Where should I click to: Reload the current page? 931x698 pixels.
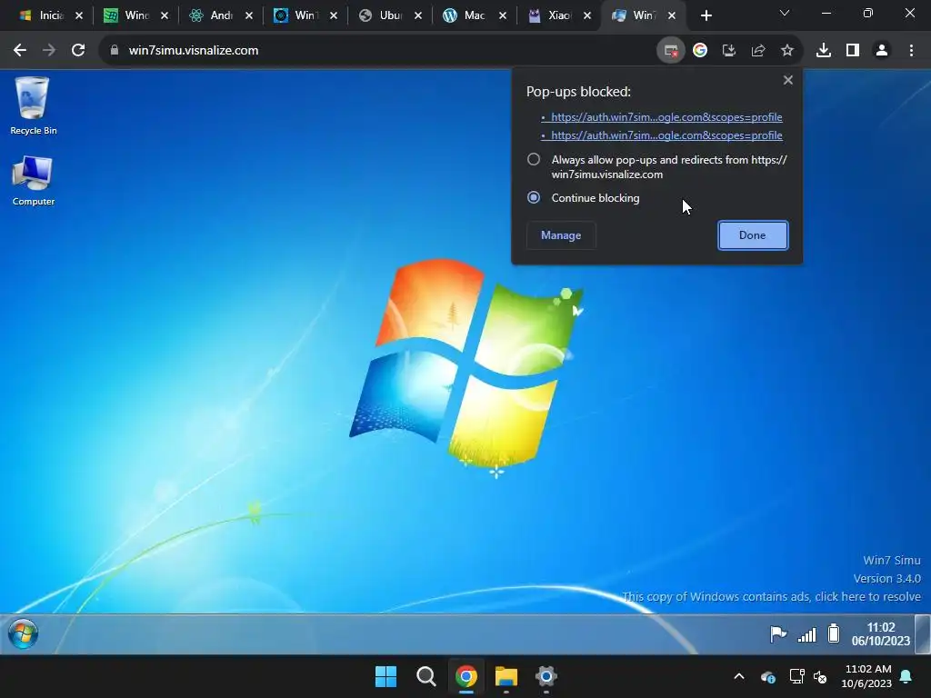point(78,51)
